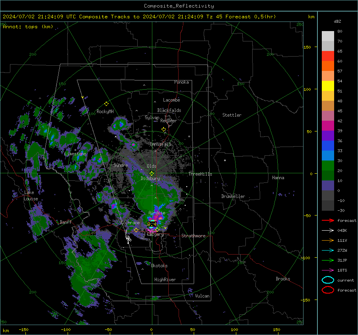Click the Ponoka city label

[x=181, y=82]
